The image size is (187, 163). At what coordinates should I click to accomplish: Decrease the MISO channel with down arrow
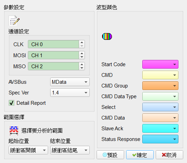pos(82,68)
